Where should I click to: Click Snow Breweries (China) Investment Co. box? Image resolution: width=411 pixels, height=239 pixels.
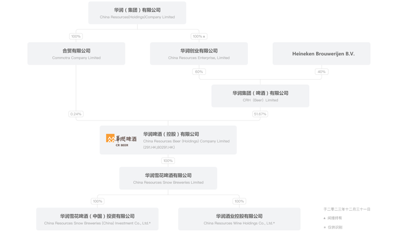tap(97, 219)
